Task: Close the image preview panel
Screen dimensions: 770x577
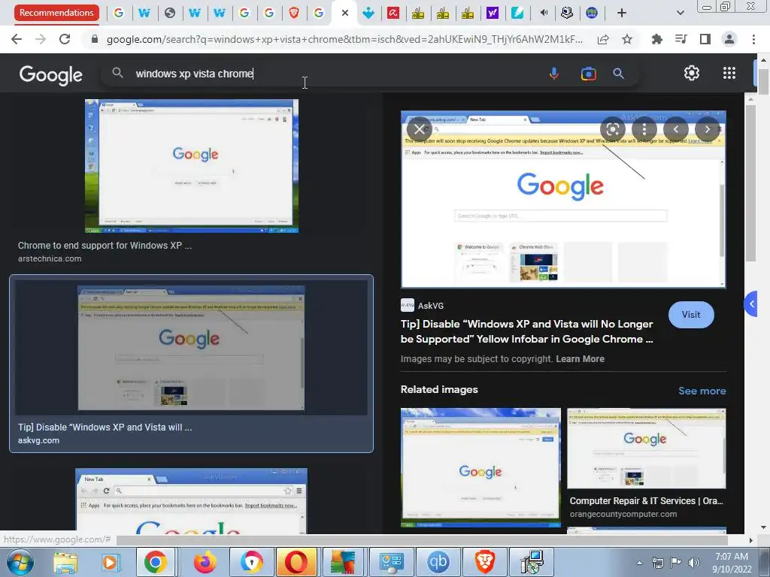Action: click(420, 129)
